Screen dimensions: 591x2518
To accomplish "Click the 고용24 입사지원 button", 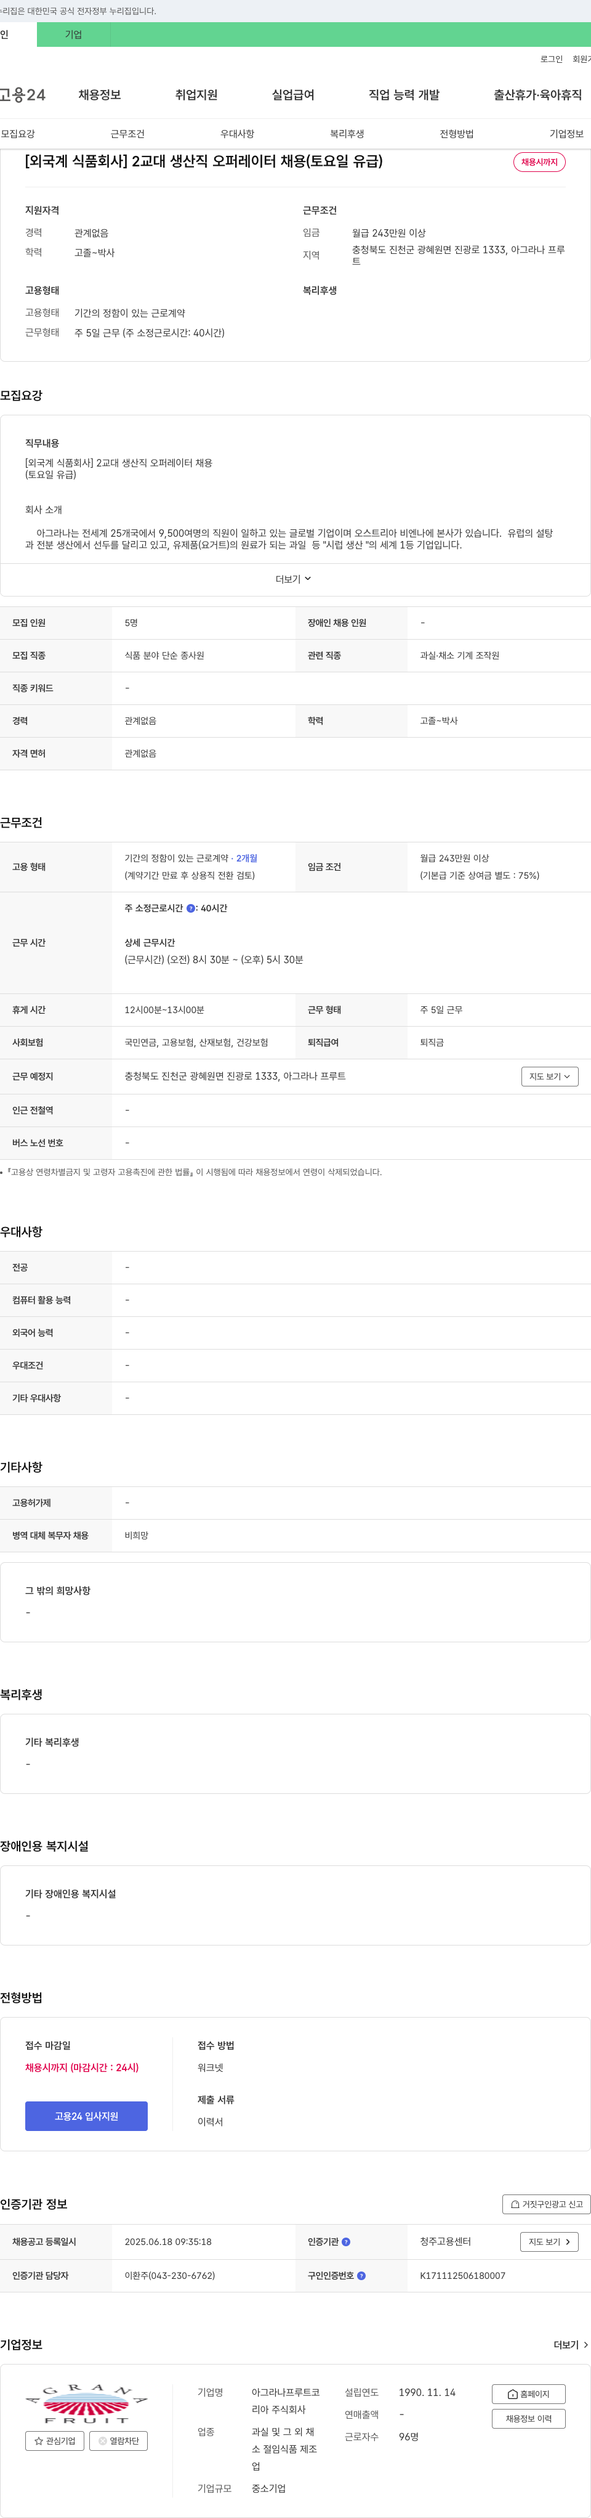I will point(86,2116).
